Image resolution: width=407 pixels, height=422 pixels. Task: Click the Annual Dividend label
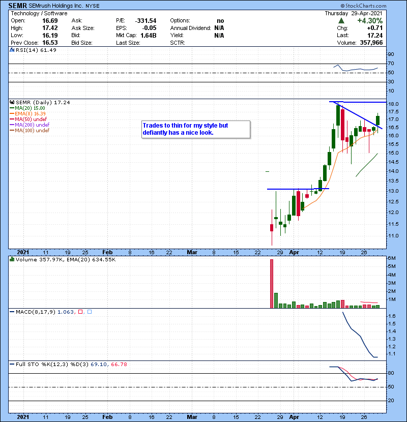pyautogui.click(x=190, y=28)
